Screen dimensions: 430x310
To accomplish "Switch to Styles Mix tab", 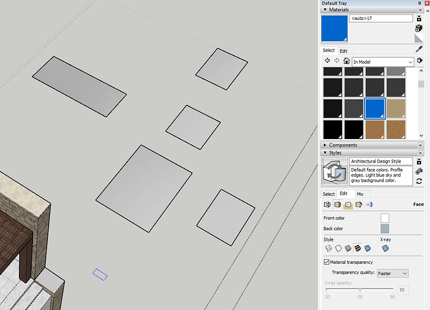I will pyautogui.click(x=360, y=194).
